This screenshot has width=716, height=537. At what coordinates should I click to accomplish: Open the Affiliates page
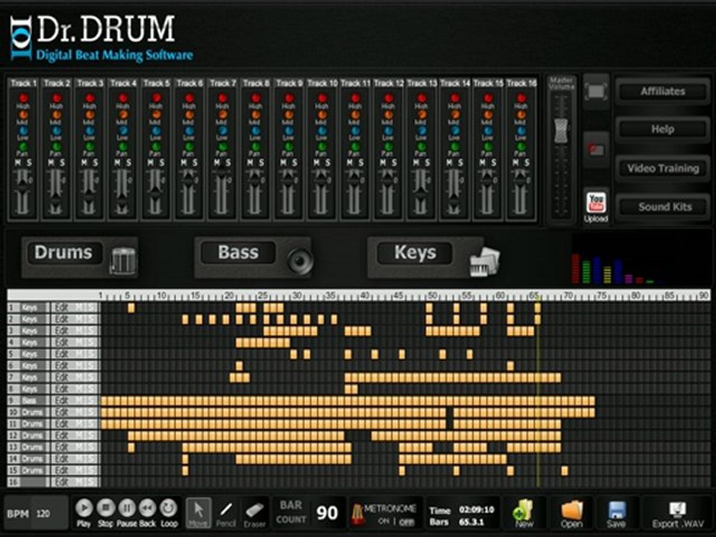click(x=662, y=91)
